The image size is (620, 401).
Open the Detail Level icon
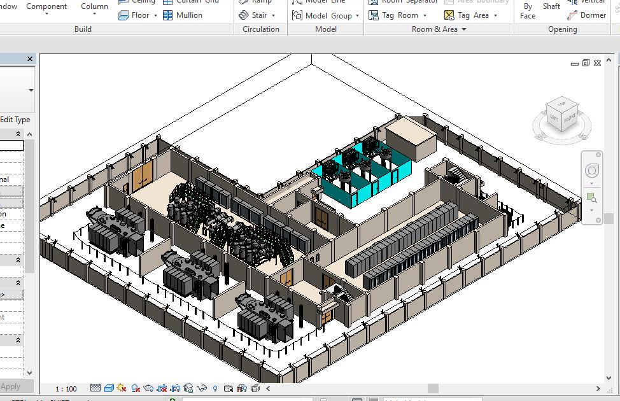pyautogui.click(x=95, y=388)
